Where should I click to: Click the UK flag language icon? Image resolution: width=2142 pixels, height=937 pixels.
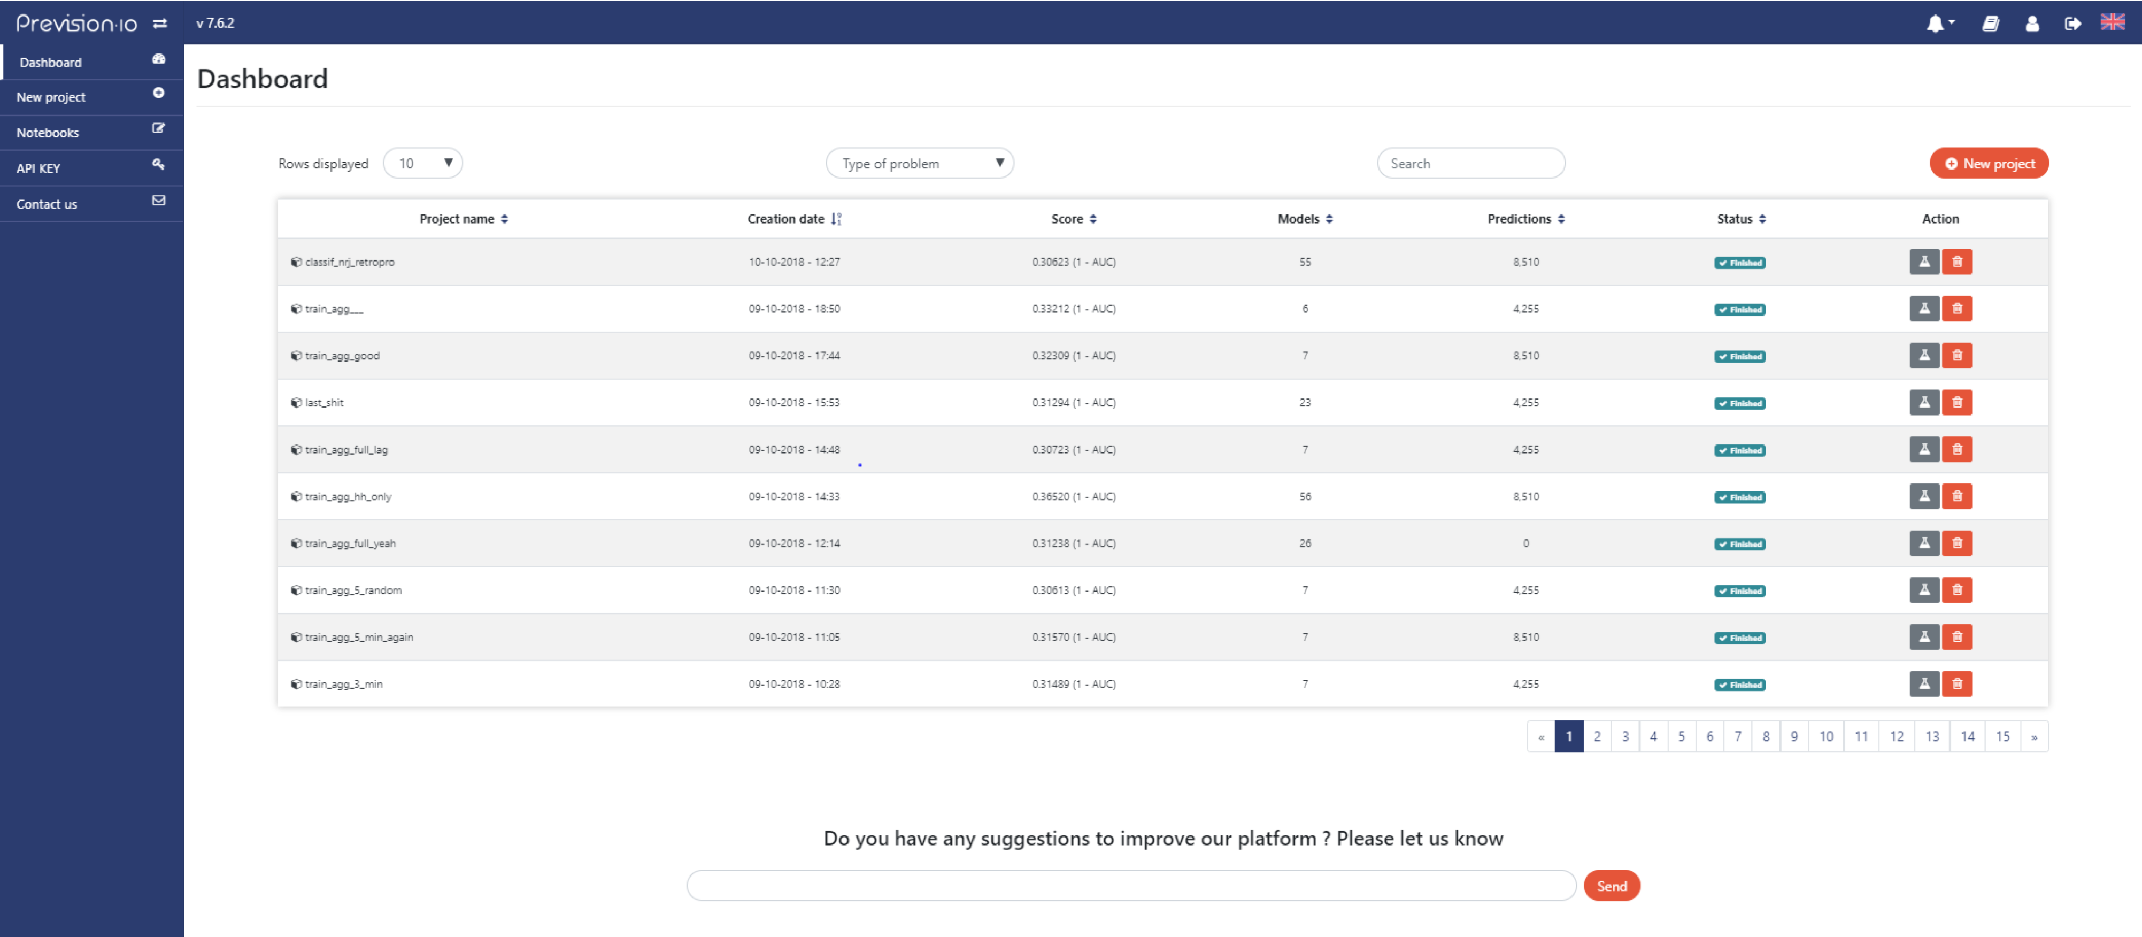pos(2113,22)
